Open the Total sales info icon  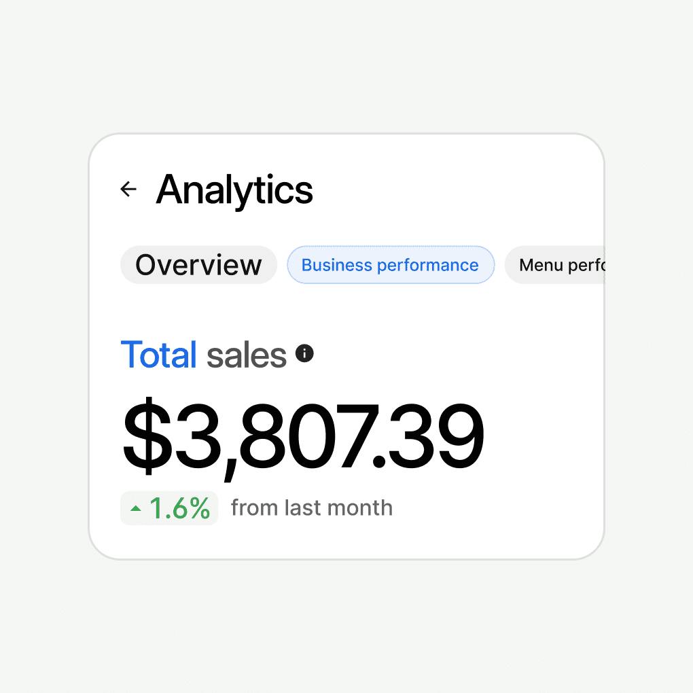click(x=304, y=353)
